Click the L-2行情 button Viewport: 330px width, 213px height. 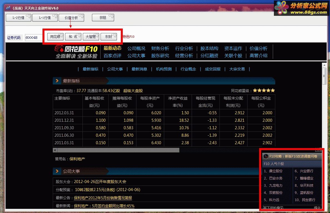(x=19, y=18)
